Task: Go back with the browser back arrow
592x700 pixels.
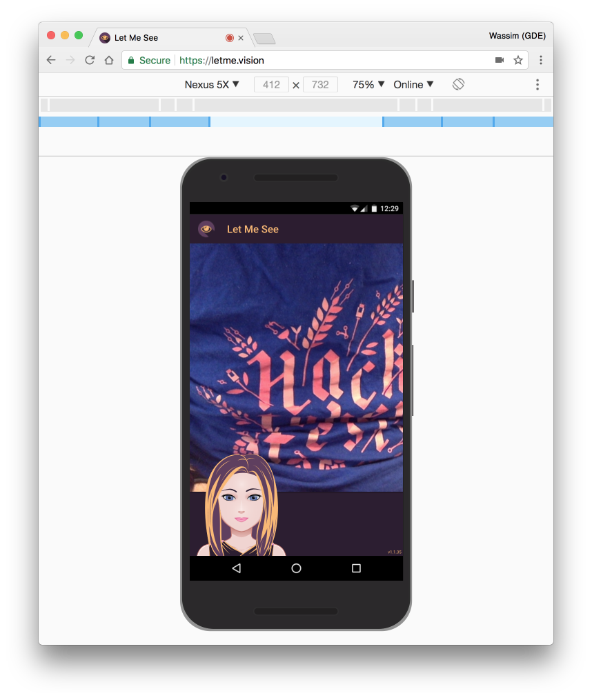Action: 51,60
